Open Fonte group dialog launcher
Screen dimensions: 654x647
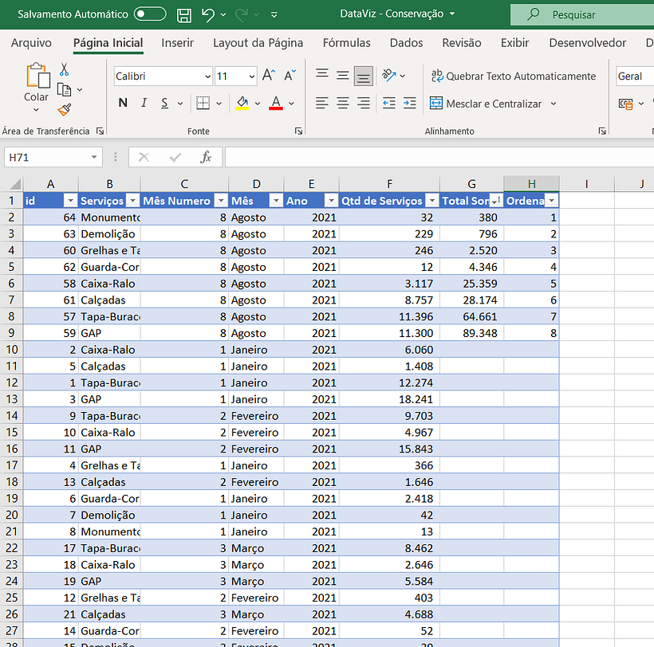(x=298, y=131)
